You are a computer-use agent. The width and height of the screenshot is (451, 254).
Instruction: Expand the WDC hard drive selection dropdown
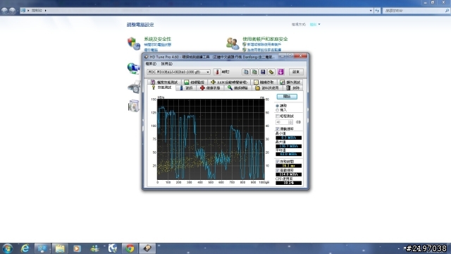pyautogui.click(x=178, y=72)
